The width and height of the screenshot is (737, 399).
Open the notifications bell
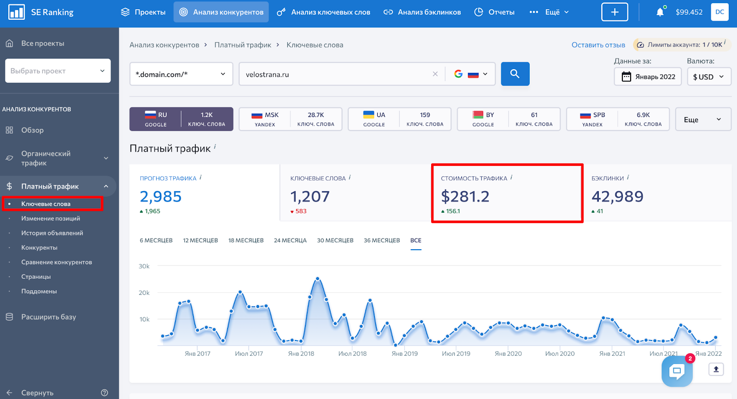point(660,12)
